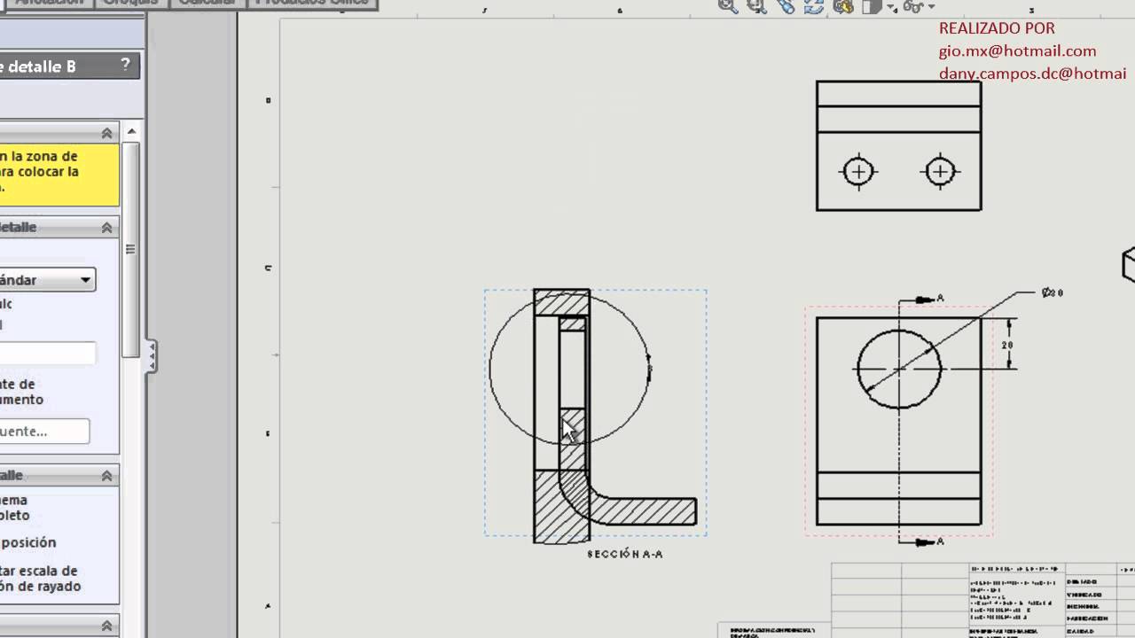Viewport: 1135px width, 638px height.
Task: Click the 'posición' option label
Action: [28, 542]
